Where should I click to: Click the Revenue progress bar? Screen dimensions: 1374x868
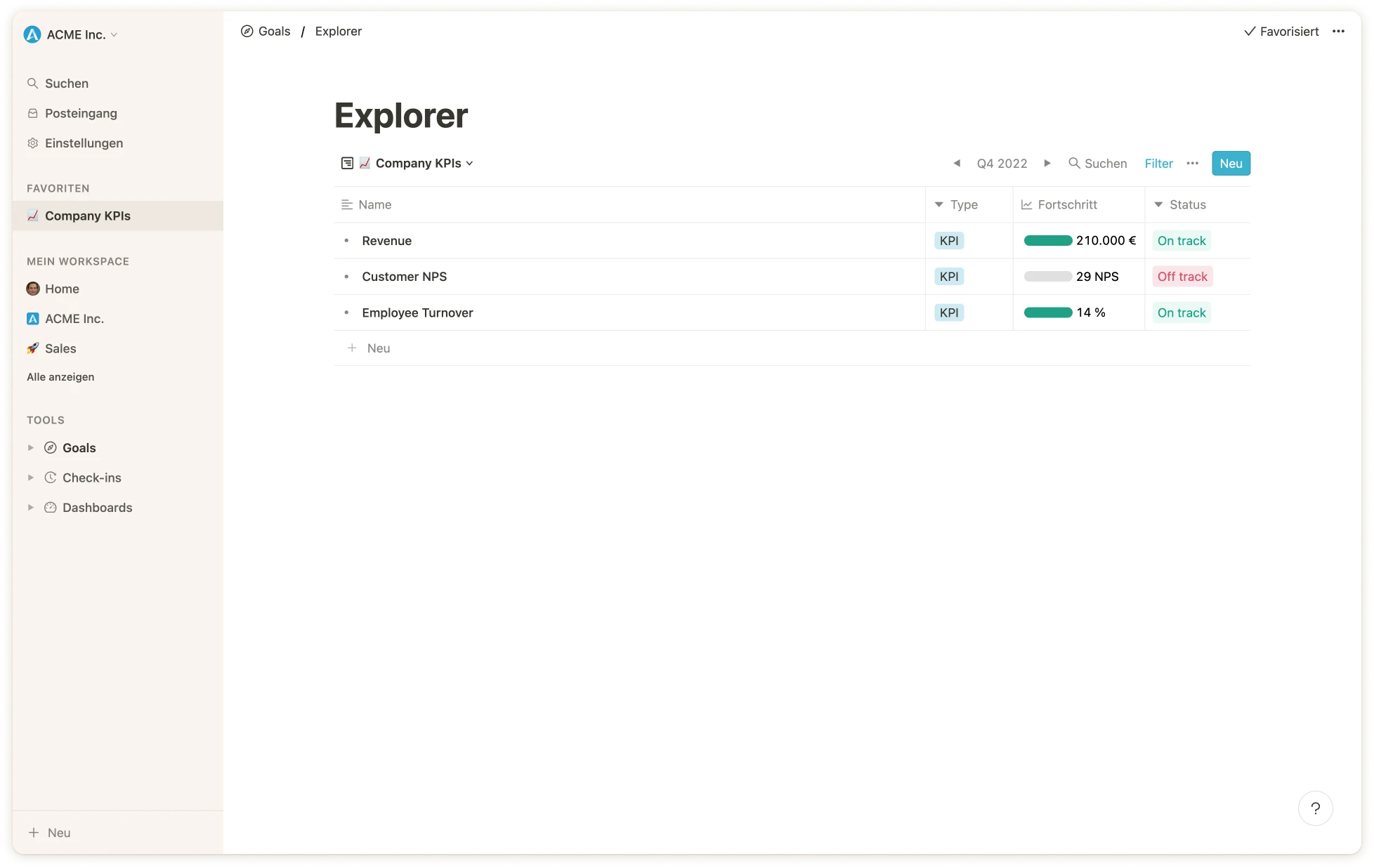(x=1047, y=241)
